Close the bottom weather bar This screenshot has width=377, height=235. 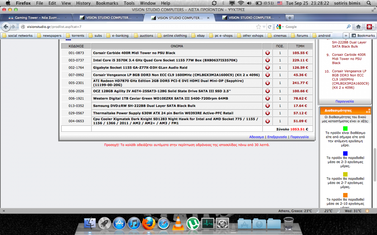tap(3, 211)
